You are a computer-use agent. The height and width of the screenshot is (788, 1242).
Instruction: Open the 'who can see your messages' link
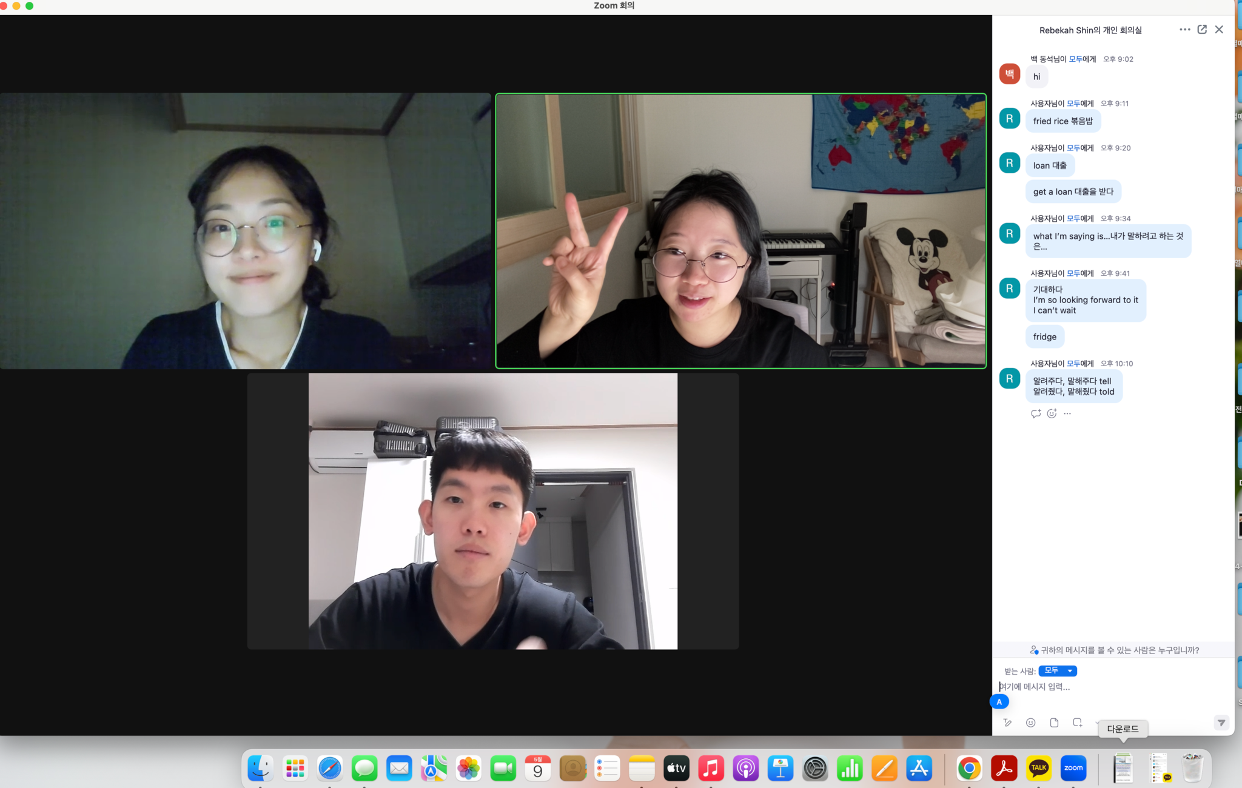pos(1115,650)
